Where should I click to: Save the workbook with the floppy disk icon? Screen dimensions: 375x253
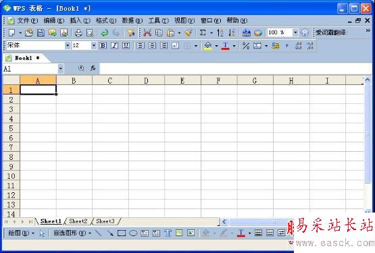coord(41,33)
